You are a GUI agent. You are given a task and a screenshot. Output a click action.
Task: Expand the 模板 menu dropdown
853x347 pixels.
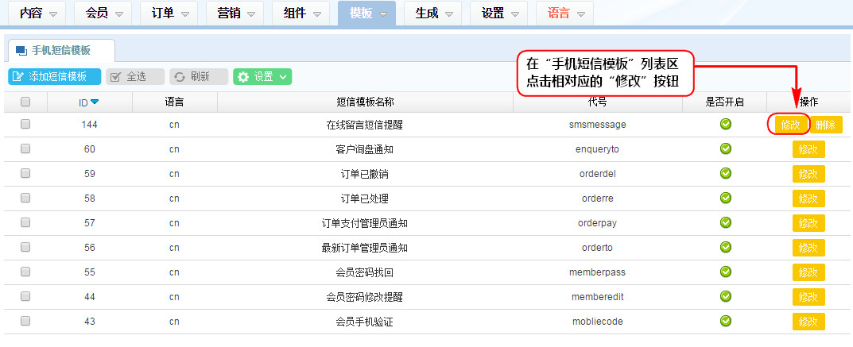click(366, 13)
